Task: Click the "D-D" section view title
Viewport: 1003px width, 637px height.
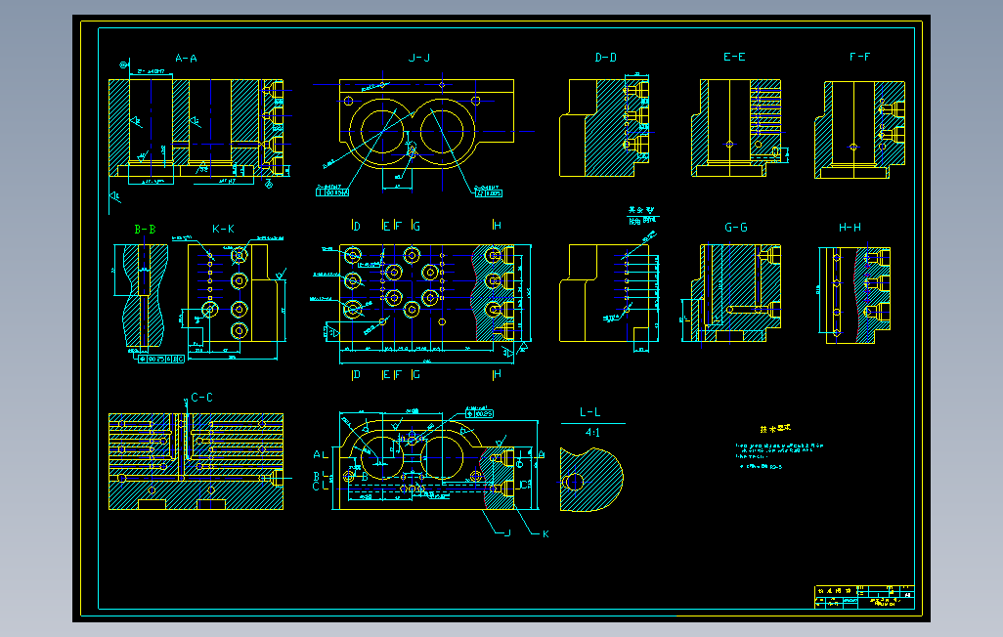Action: pyautogui.click(x=606, y=58)
